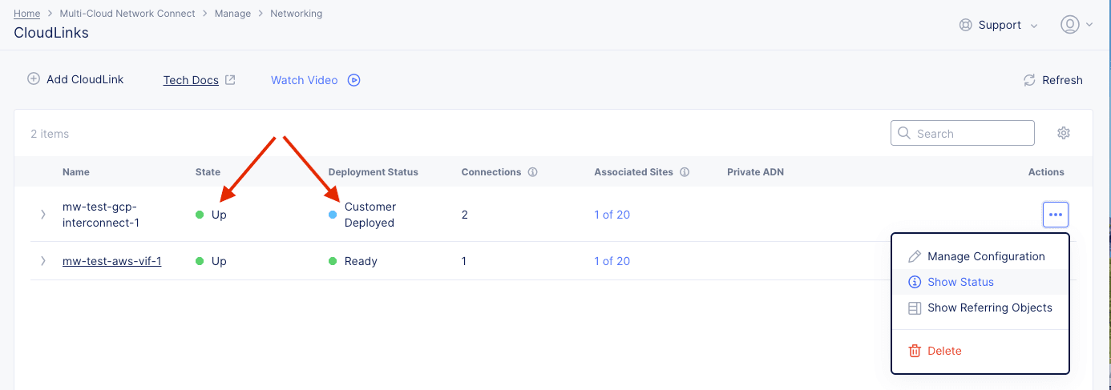Click the Refresh button
This screenshot has height=390, width=1111.
[1052, 80]
